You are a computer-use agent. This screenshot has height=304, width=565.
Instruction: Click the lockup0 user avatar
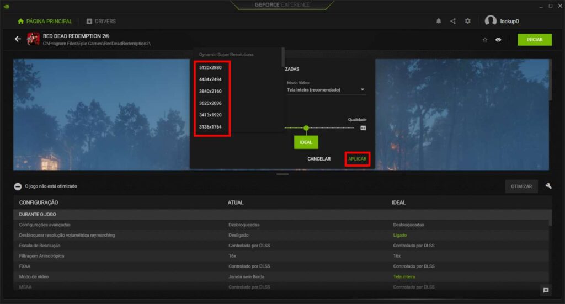[490, 21]
